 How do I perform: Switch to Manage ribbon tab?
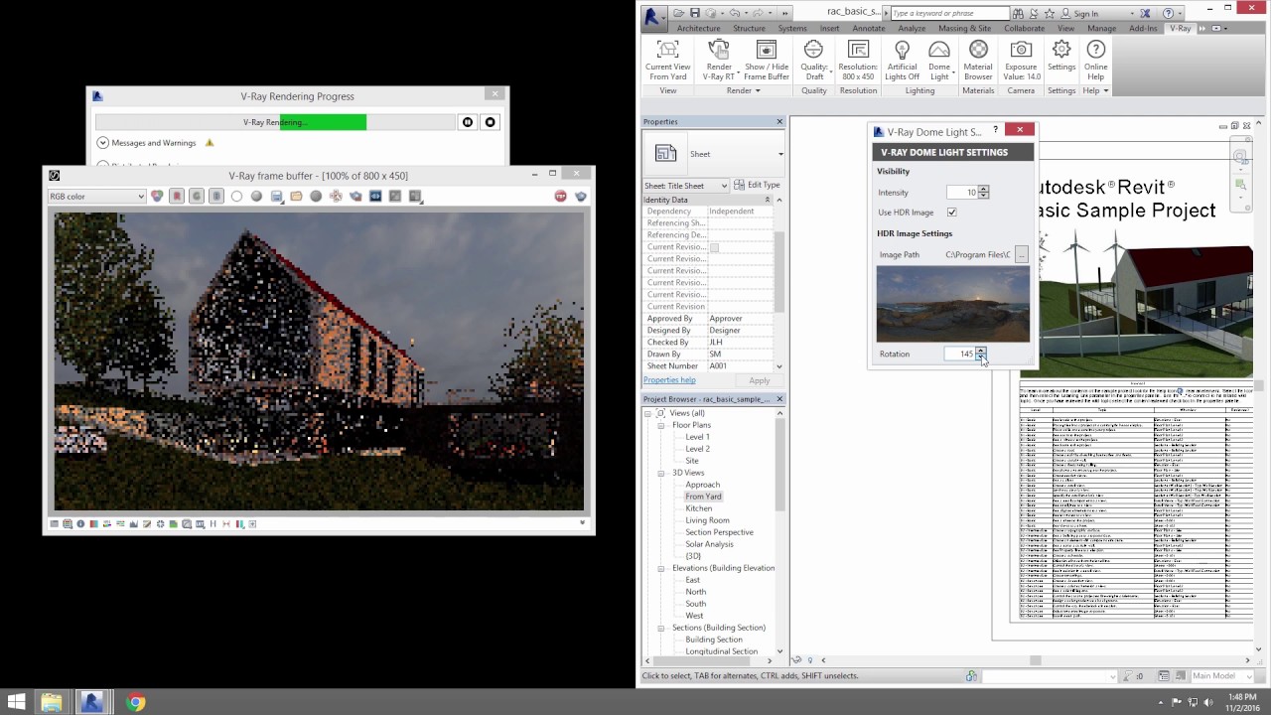1101,29
